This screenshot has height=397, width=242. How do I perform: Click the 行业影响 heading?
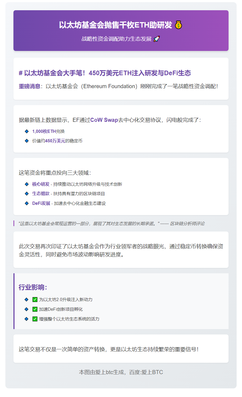33,287
